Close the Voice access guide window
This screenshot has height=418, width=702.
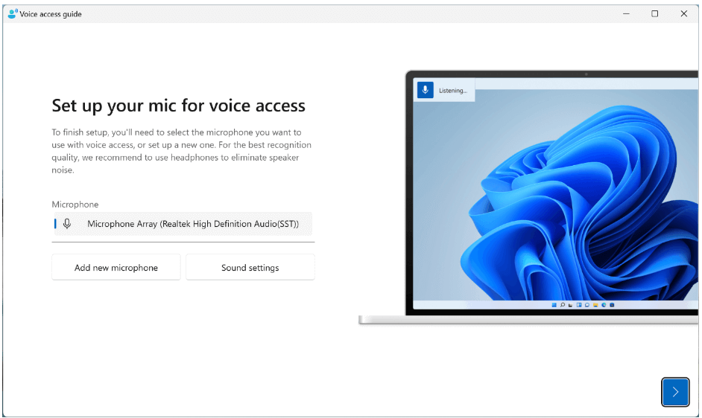coord(683,14)
